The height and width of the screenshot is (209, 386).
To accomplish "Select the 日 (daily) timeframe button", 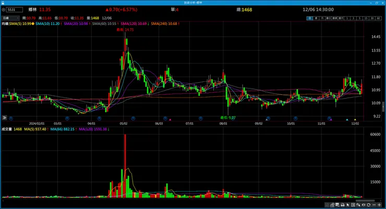I will tap(310, 18).
